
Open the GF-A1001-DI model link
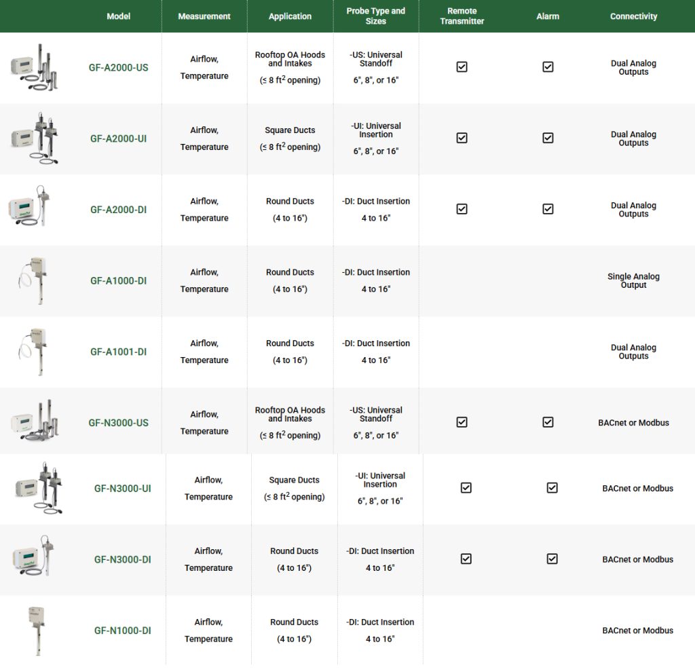click(118, 352)
